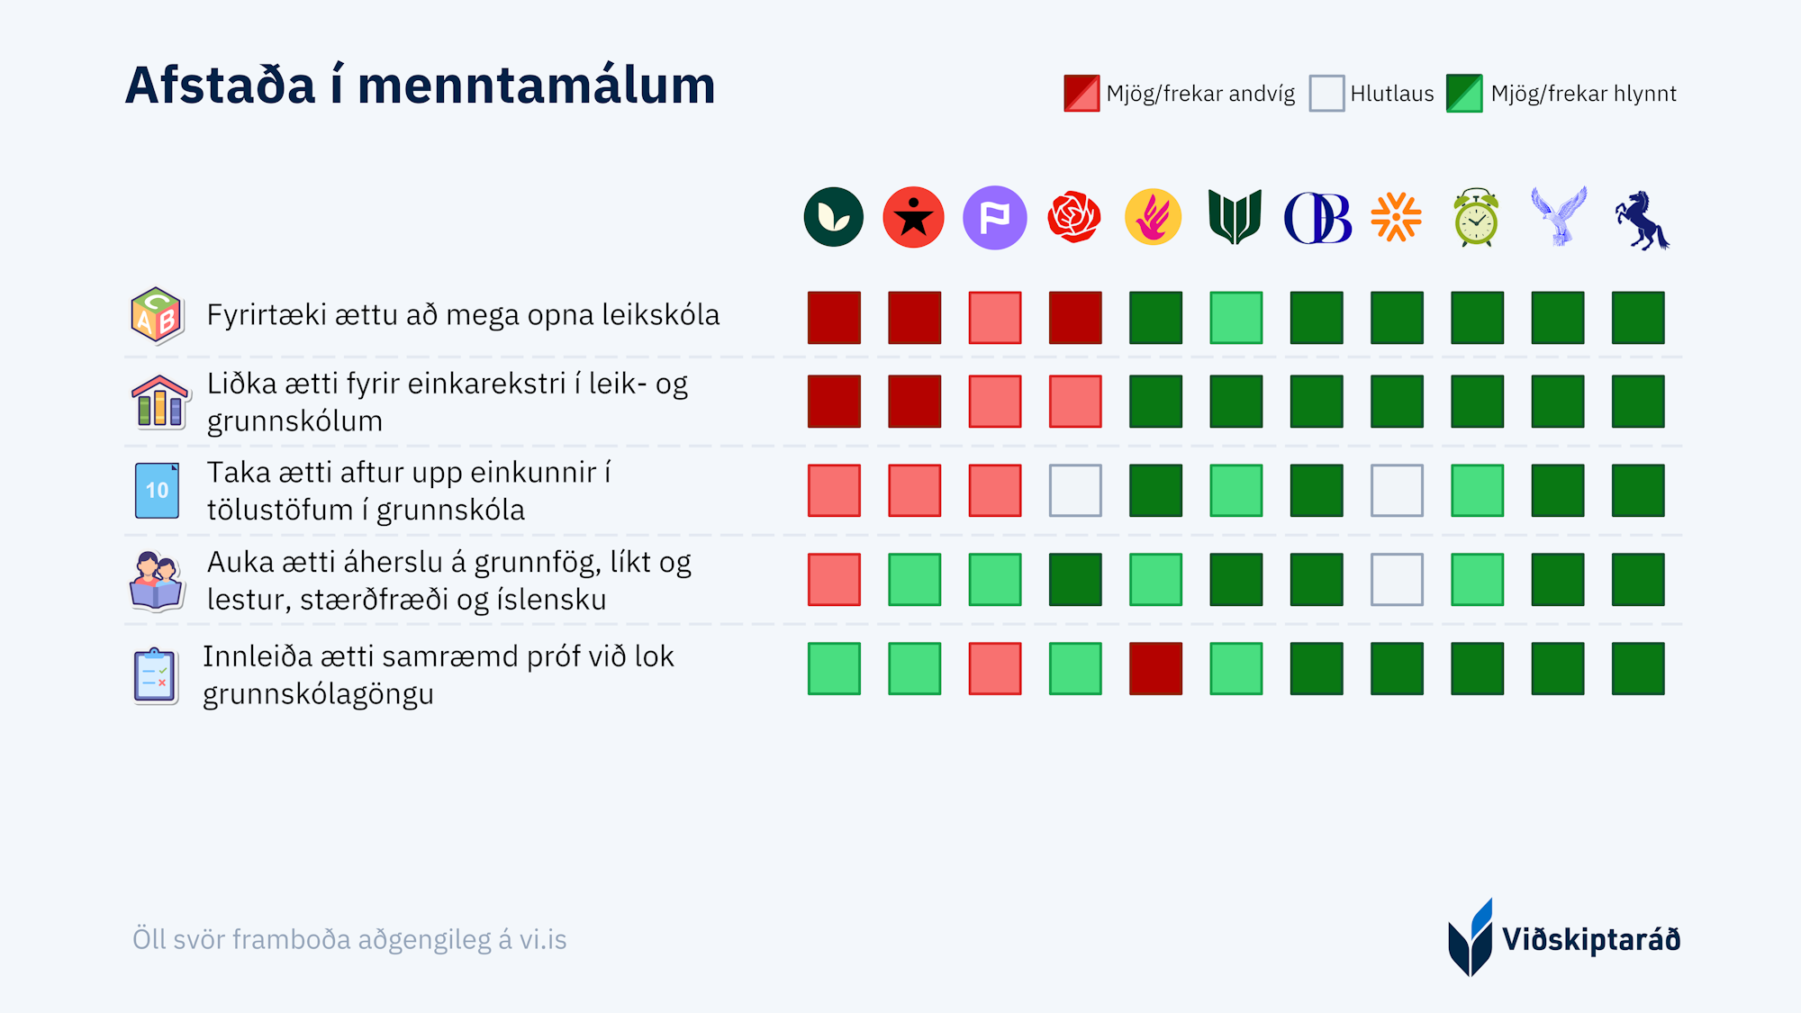1801x1013 pixels.
Task: Click the clipboard standardized test icon
Action: 156,675
